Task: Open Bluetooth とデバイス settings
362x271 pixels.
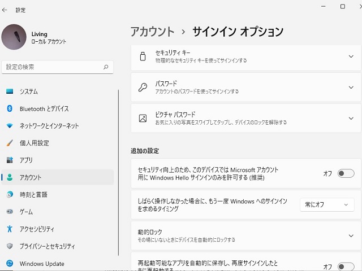Action: tap(58, 108)
